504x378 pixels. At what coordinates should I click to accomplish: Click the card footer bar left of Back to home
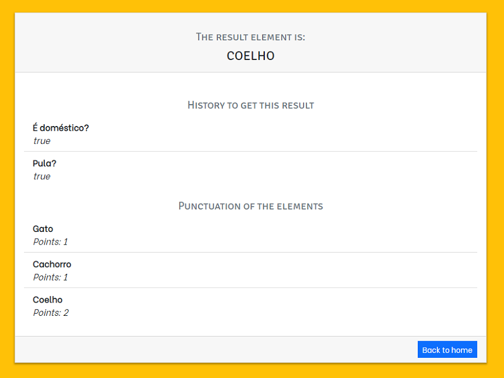pyautogui.click(x=213, y=349)
